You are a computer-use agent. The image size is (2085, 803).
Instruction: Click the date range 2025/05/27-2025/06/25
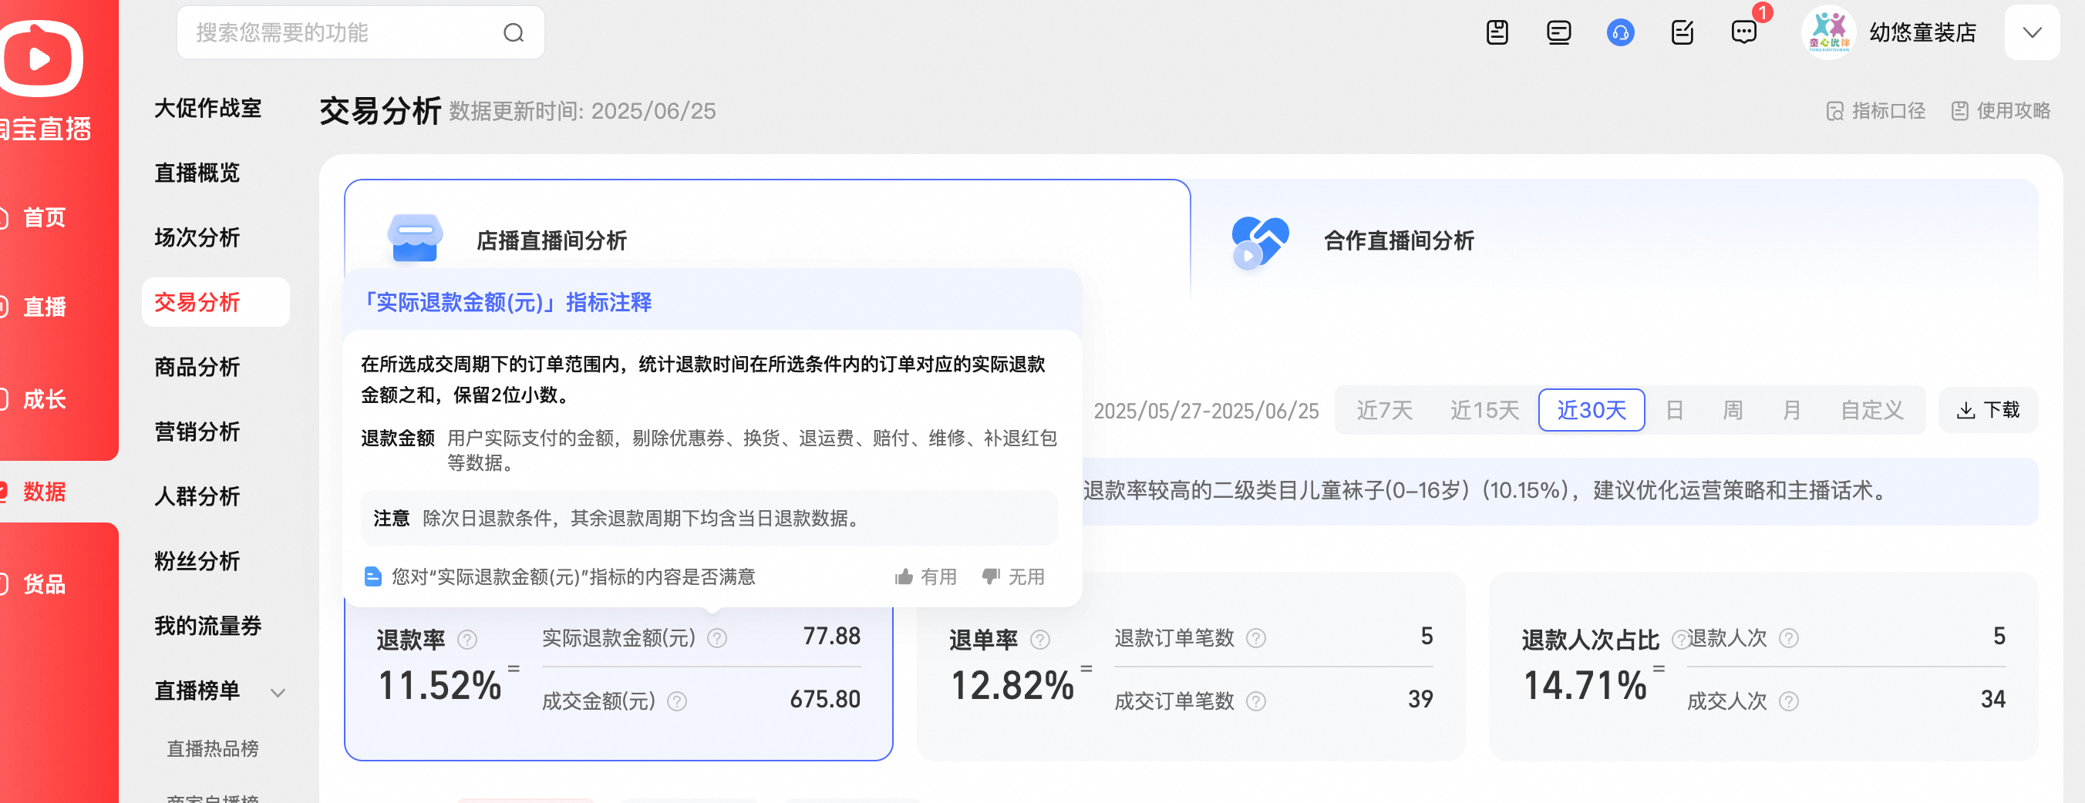1206,411
